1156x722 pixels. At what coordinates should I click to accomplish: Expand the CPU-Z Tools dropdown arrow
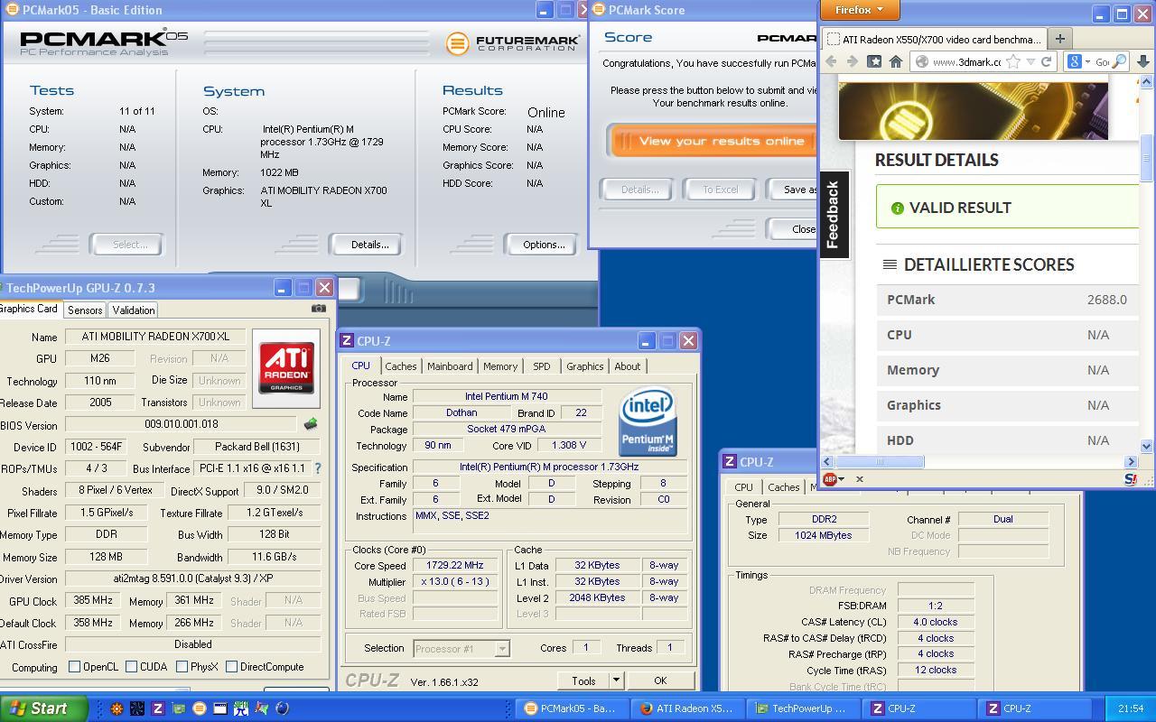[616, 680]
